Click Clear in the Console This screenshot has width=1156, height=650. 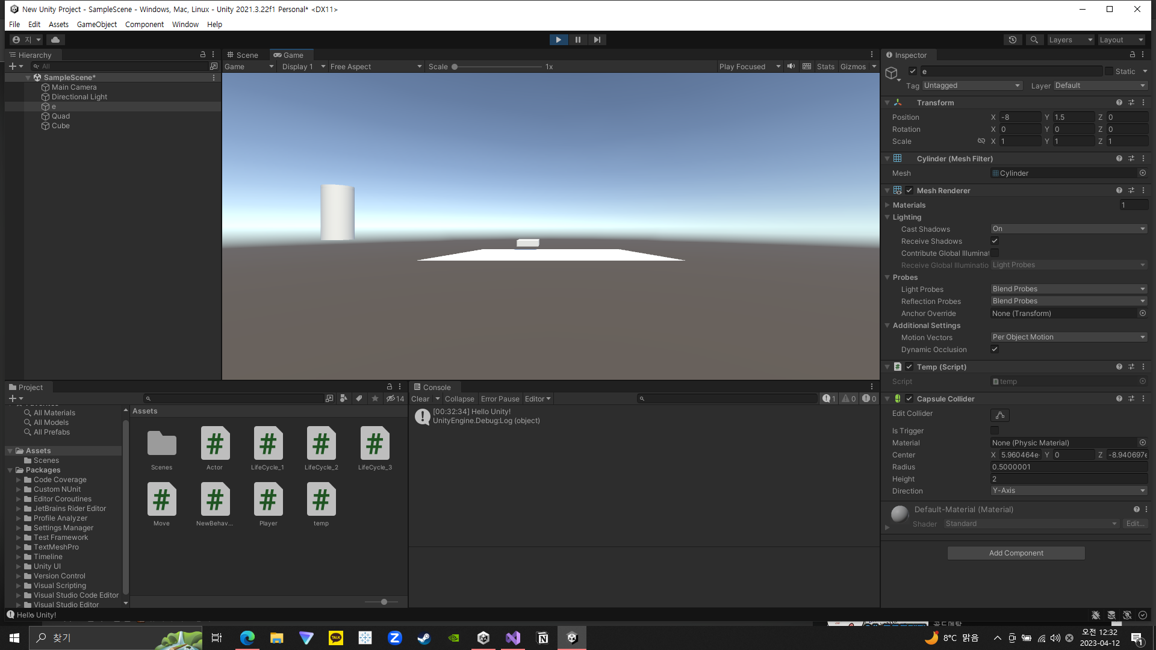click(420, 399)
